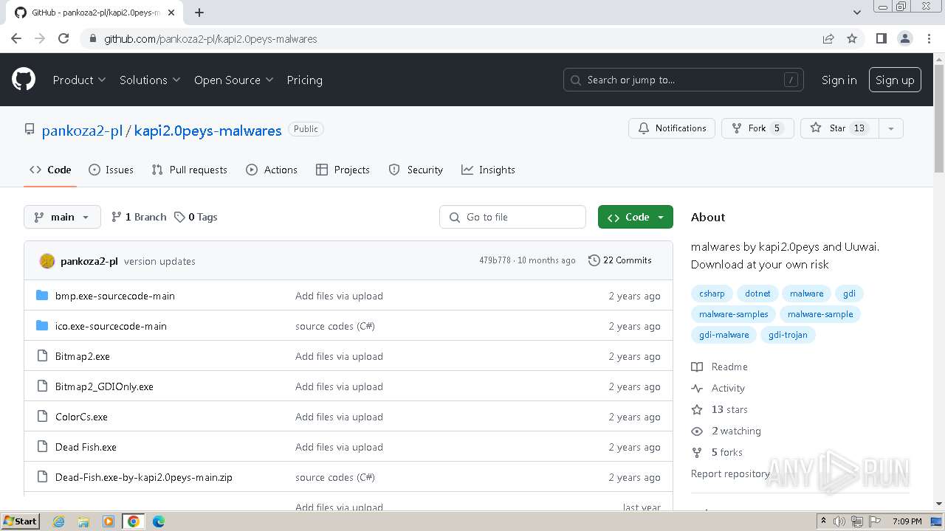The image size is (945, 531).
Task: Open Internet Explorer from taskbar
Action: coord(58,521)
